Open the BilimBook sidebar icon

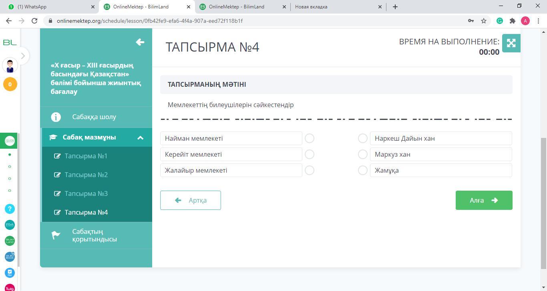pos(10,257)
